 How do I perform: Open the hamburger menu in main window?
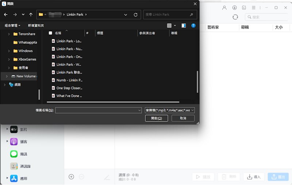coord(254,8)
